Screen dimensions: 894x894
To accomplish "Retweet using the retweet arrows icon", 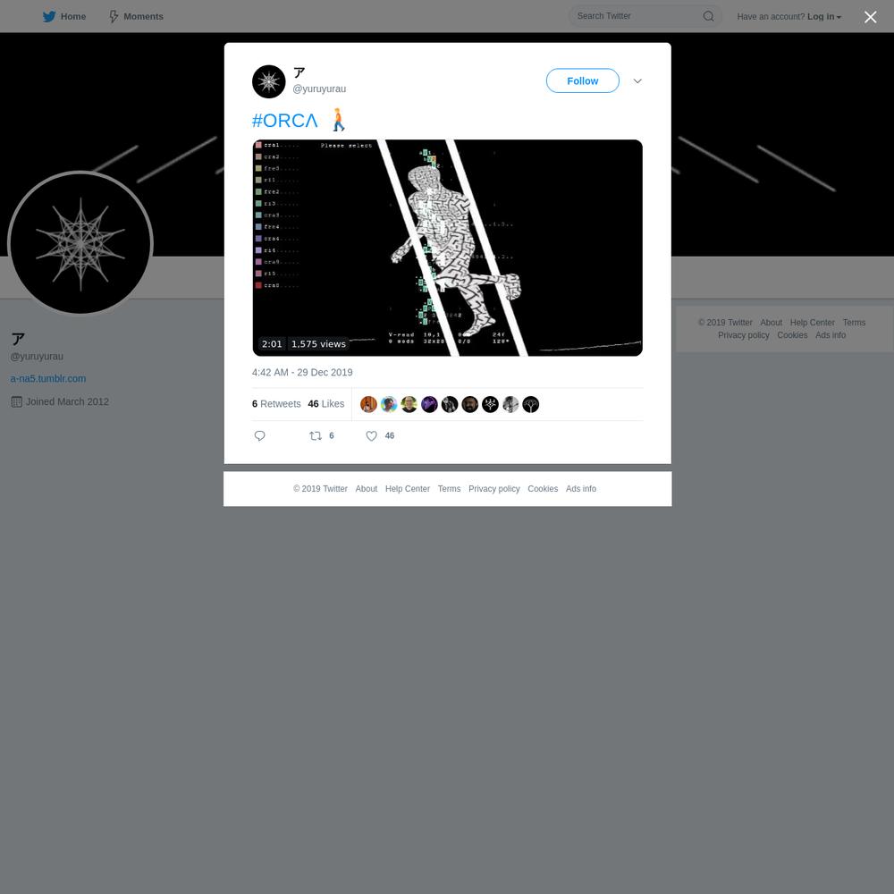I will click(x=316, y=435).
